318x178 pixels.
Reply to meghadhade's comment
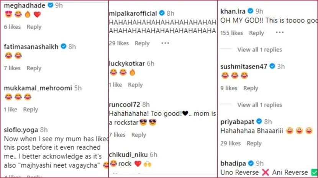pyautogui.click(x=34, y=27)
